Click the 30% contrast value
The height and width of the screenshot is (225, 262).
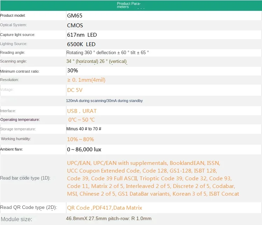pos(73,71)
